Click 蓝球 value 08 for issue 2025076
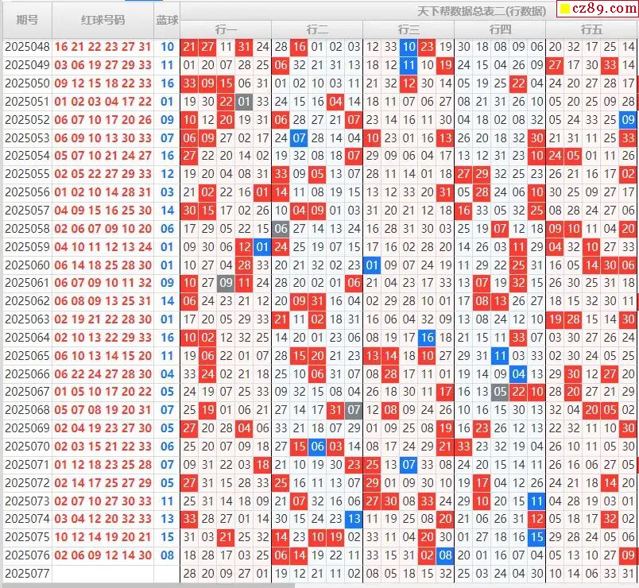 167,555
